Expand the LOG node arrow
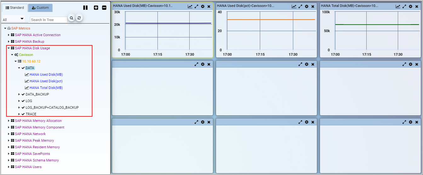Viewport: 423px width, 175px height. (x=19, y=101)
